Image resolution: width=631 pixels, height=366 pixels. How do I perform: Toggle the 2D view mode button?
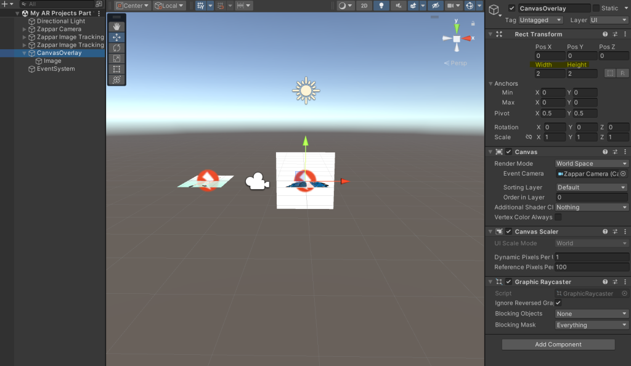(x=364, y=6)
